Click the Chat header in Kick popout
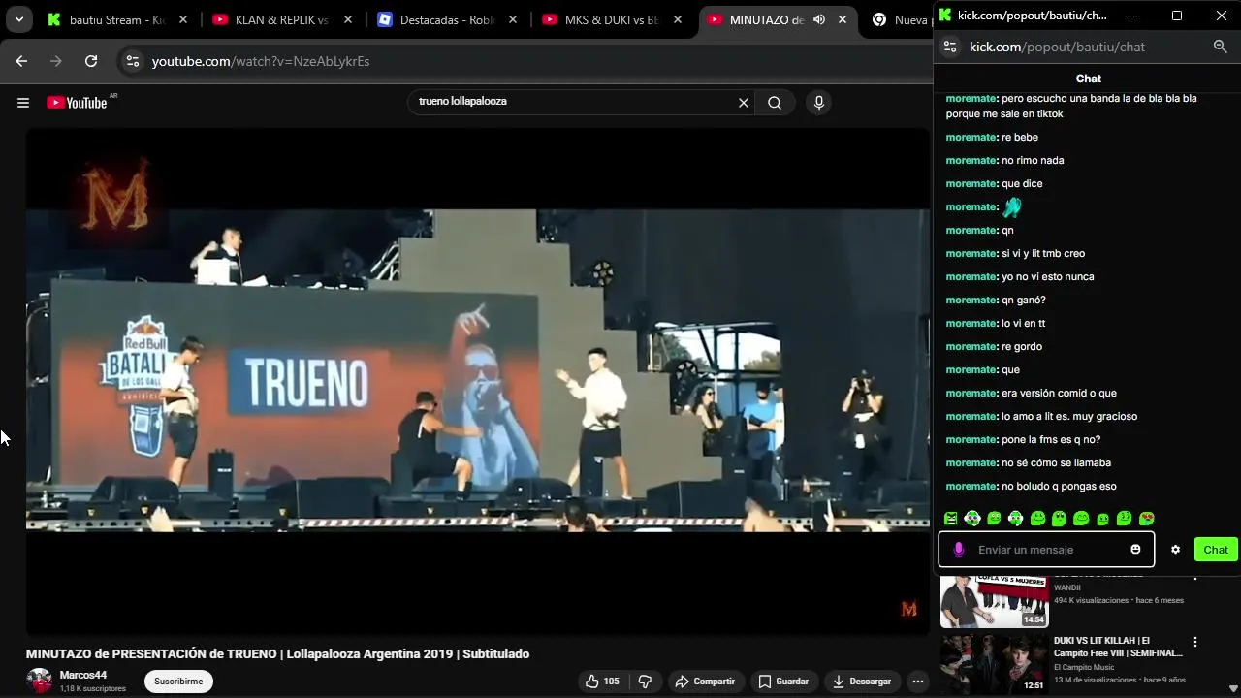The width and height of the screenshot is (1241, 698). tap(1088, 79)
